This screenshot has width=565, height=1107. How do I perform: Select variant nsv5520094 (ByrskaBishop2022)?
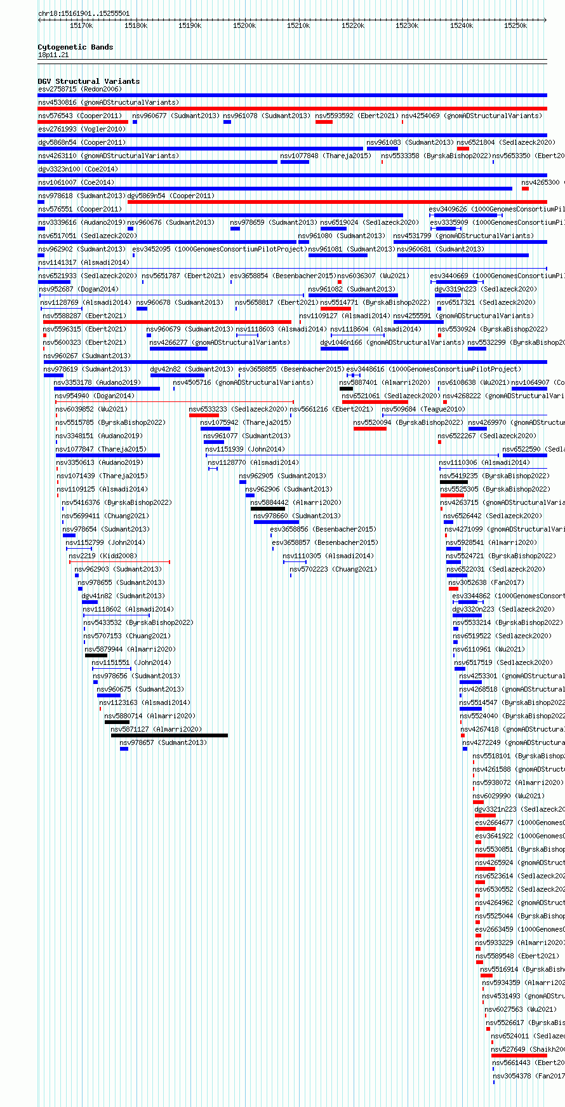tap(408, 422)
